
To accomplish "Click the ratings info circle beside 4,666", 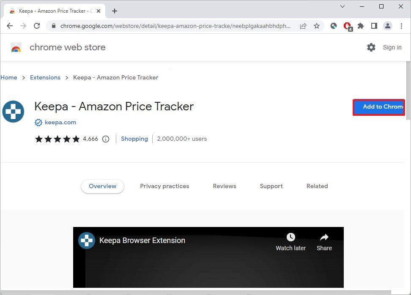I will [105, 139].
